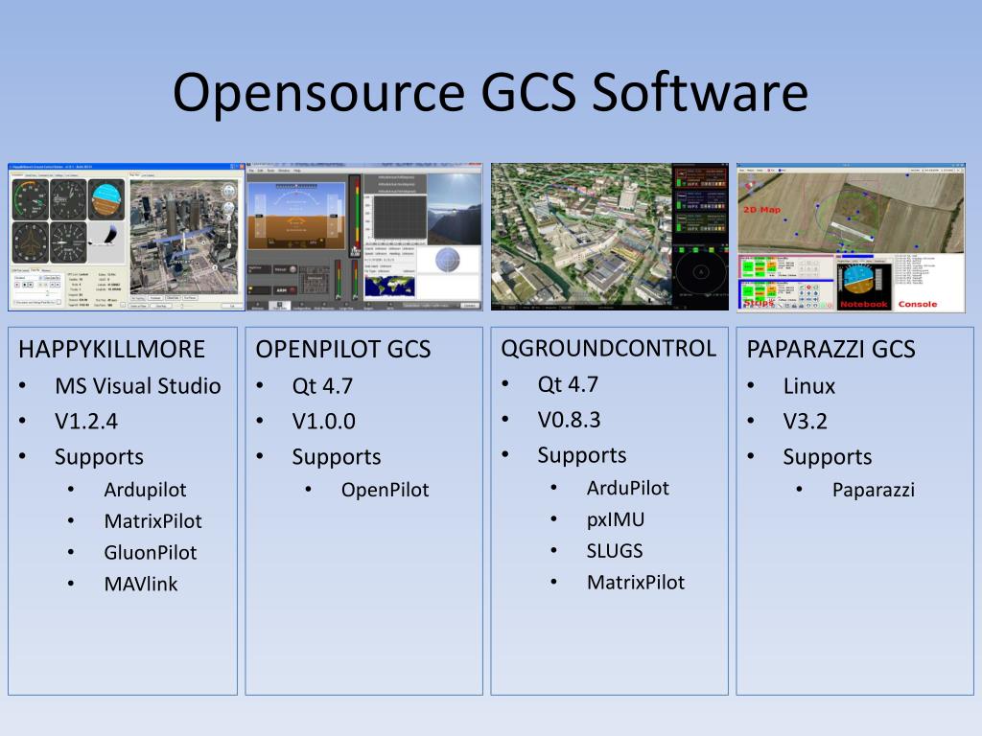Screen dimensions: 982x736
Task: Click the 'OpenPilot' sub-bullet
Action: click(386, 490)
